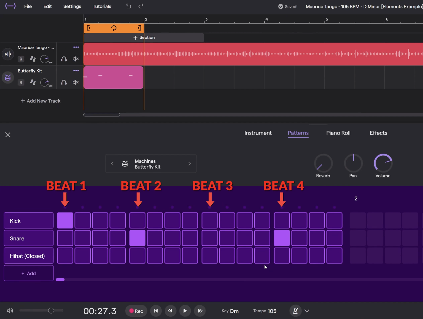The width and height of the screenshot is (423, 319).
Task: Open automation for the Butterfly Kit track
Action: point(33,82)
